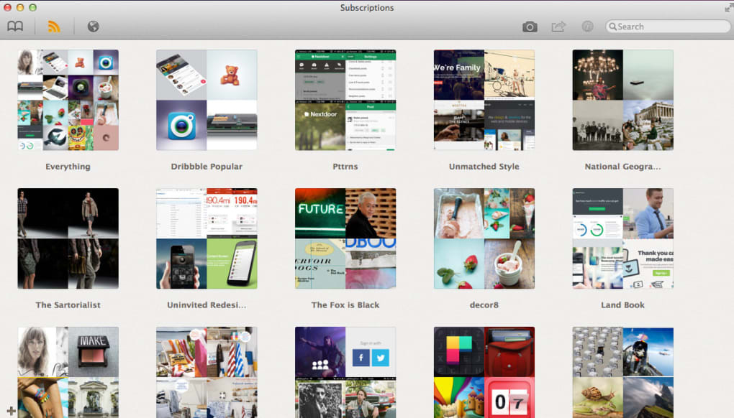The image size is (734, 418).
Task: Click the round info icon in toolbar
Action: click(x=587, y=27)
